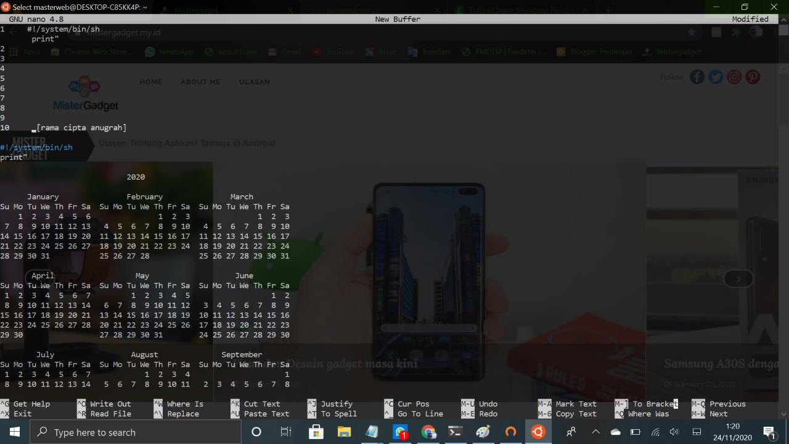The image size is (789, 444).
Task: Open the touch keyboard tray icon
Action: pos(697,432)
